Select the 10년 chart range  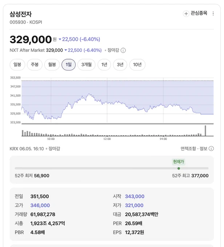(x=137, y=65)
